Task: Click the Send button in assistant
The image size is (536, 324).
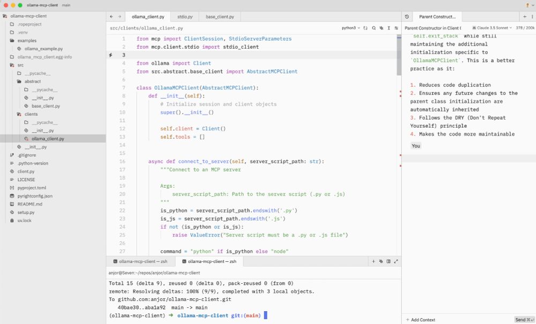Action: 524,320
